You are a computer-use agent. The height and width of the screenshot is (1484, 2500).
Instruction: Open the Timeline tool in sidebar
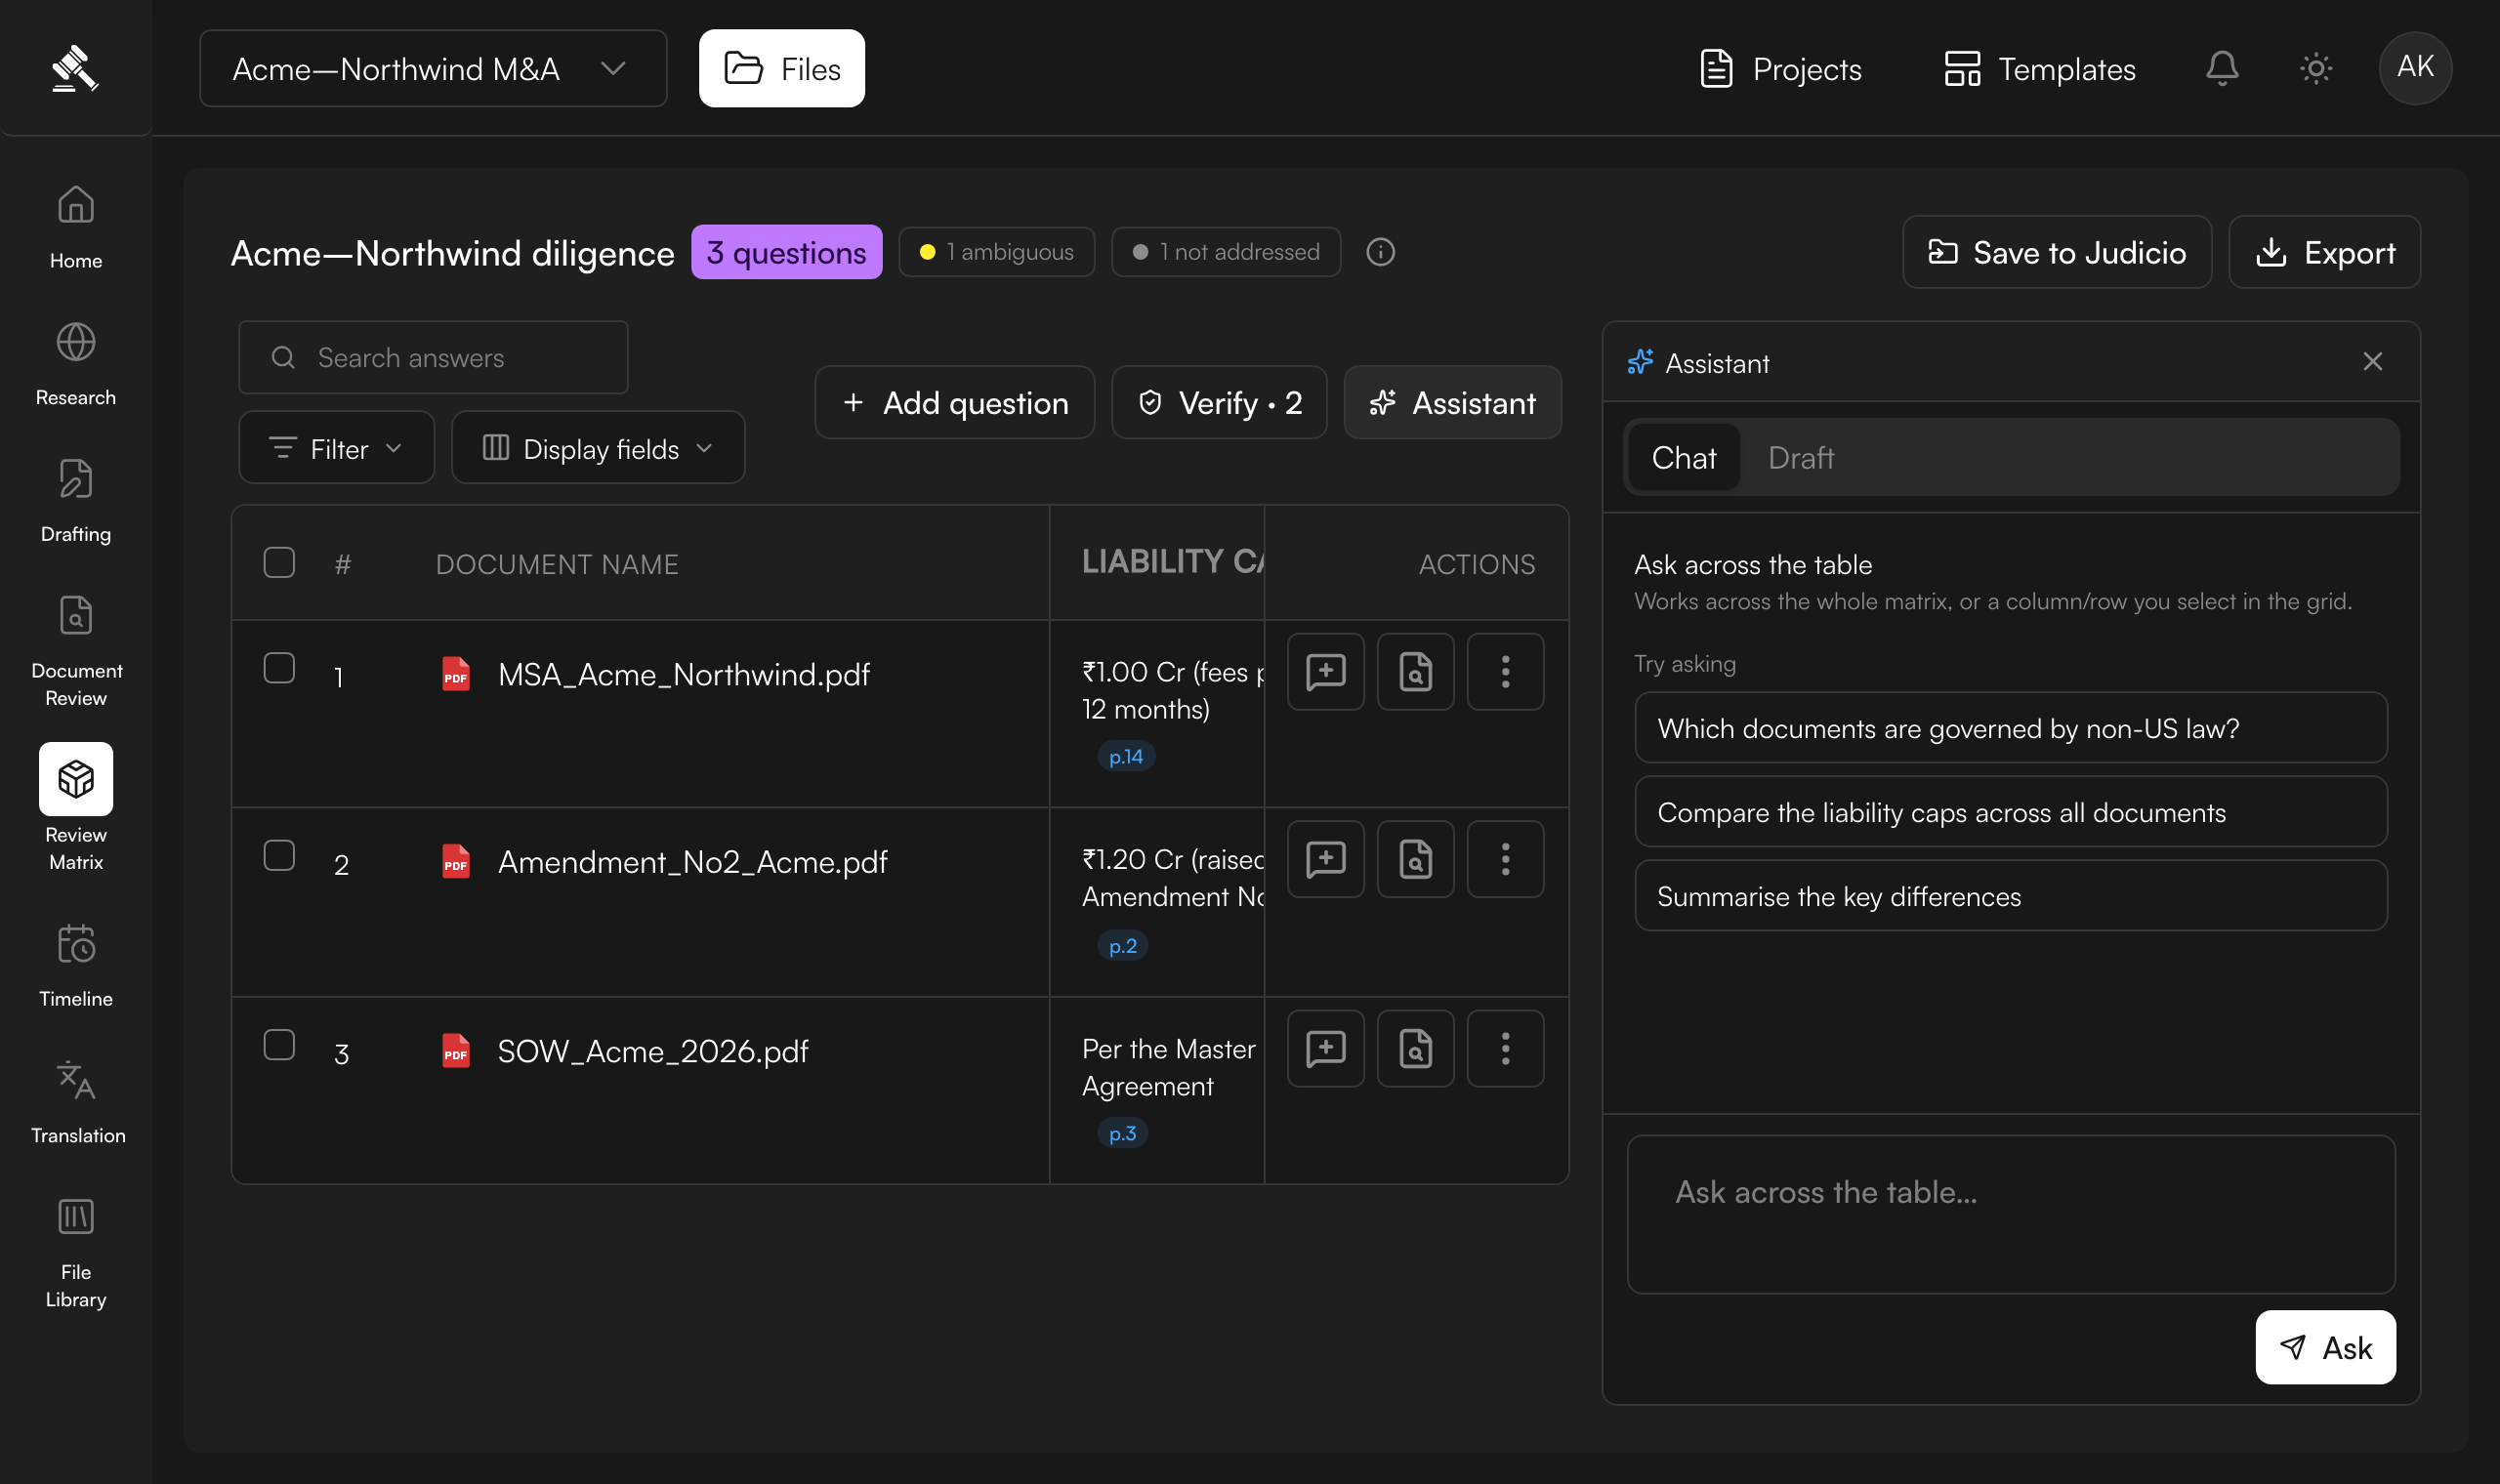pyautogui.click(x=76, y=965)
